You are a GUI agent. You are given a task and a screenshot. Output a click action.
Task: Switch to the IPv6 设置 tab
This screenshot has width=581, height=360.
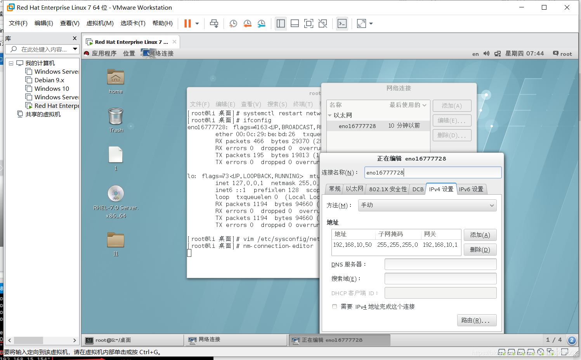tap(471, 189)
